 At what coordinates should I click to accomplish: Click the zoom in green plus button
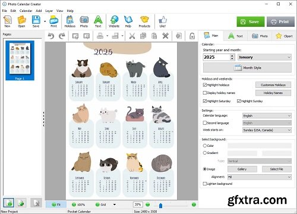point(194,204)
